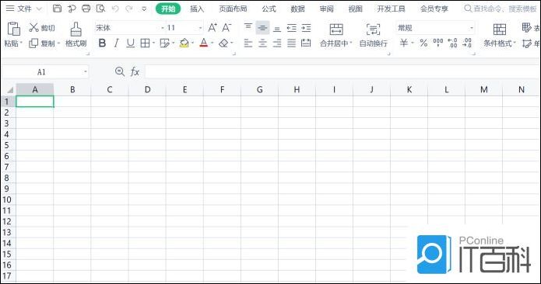Click the Clear eraser icon

pyautogui.click(x=223, y=43)
